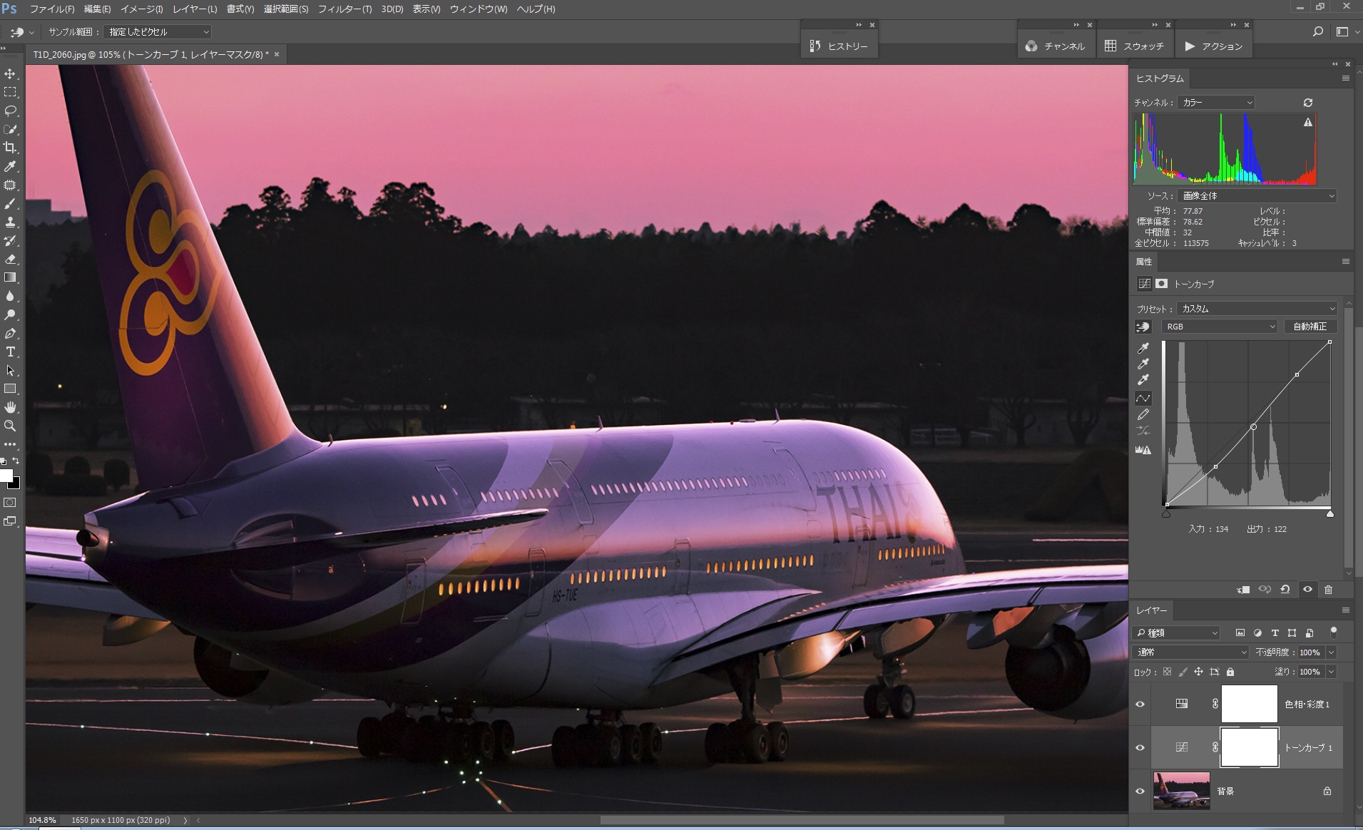This screenshot has width=1363, height=830.
Task: Refresh the histogram with the reload icon
Action: tap(1307, 103)
